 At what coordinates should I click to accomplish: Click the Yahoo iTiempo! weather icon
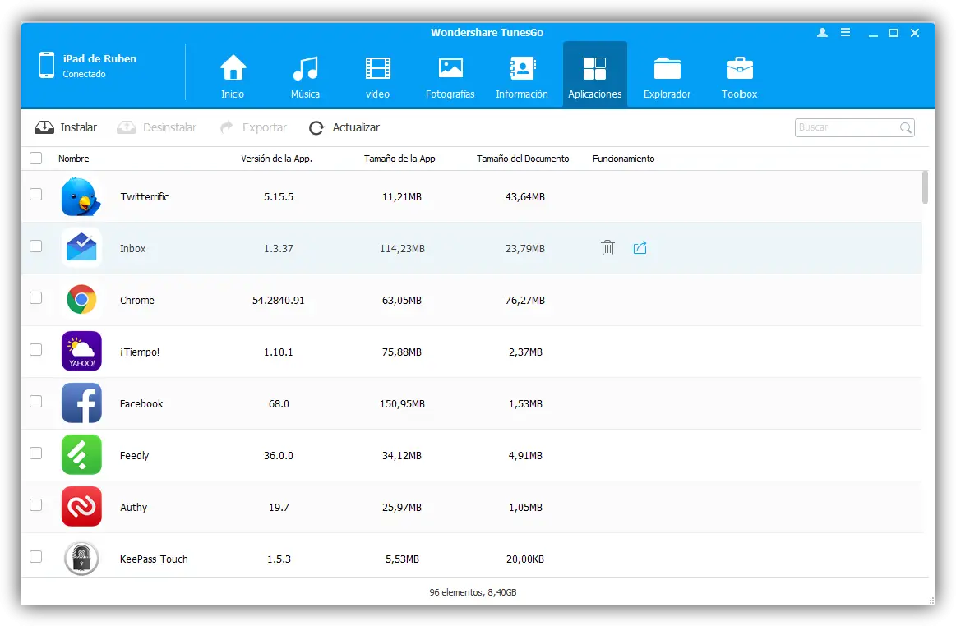click(81, 352)
